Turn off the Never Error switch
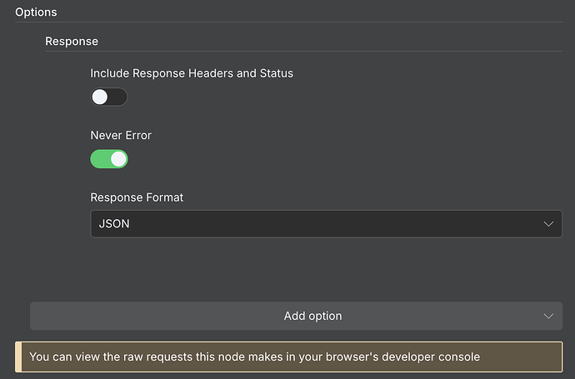The width and height of the screenshot is (575, 379). (109, 158)
